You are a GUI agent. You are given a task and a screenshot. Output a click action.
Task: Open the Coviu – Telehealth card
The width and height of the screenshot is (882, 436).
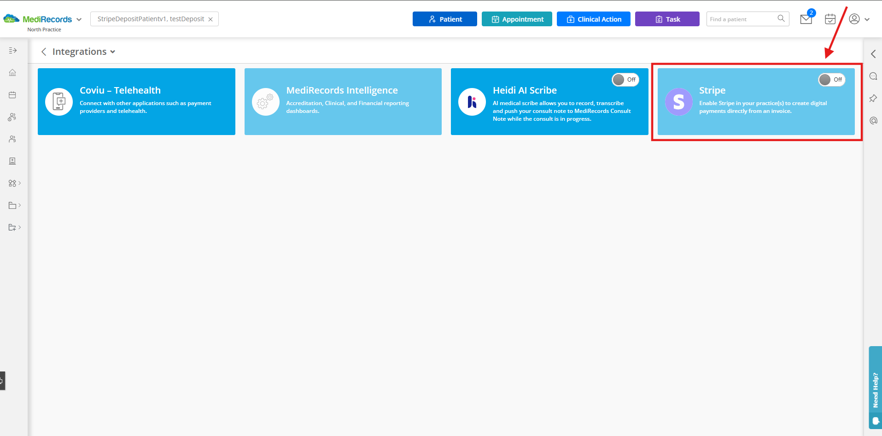pyautogui.click(x=136, y=101)
